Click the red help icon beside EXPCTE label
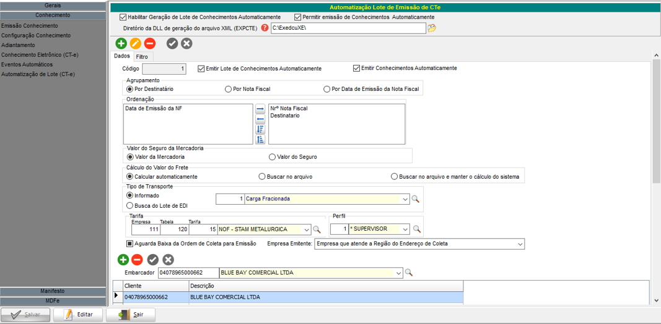Image resolution: width=661 pixels, height=324 pixels. [265, 28]
